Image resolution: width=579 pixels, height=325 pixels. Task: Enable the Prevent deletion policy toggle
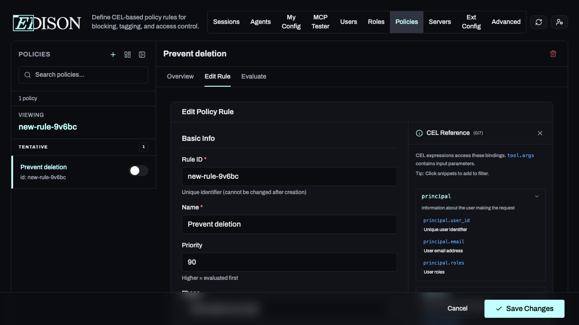tap(138, 171)
